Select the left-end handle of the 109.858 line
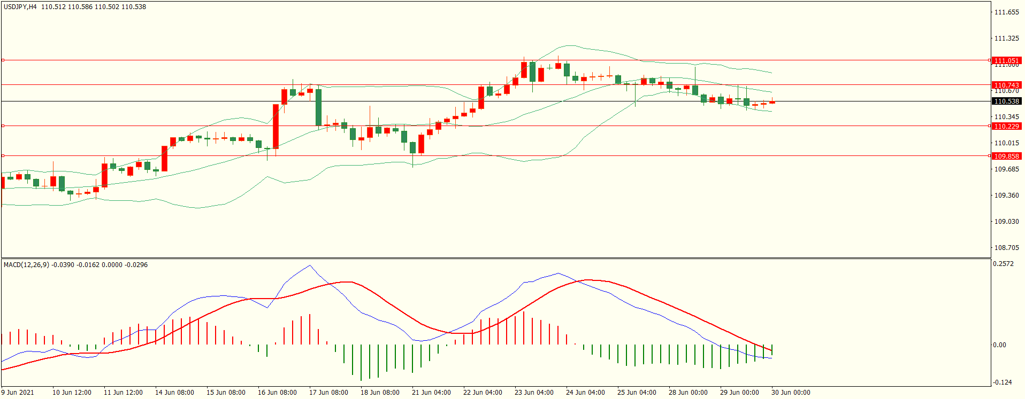Screen dimensions: 1025x399 pyautogui.click(x=3, y=156)
